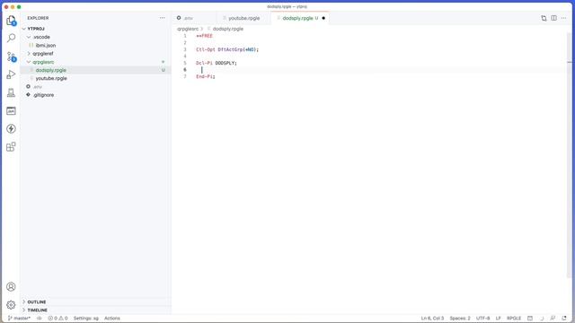Viewport: 575px width, 323px height.
Task: Toggle editor layout status icon
Action: (530, 319)
